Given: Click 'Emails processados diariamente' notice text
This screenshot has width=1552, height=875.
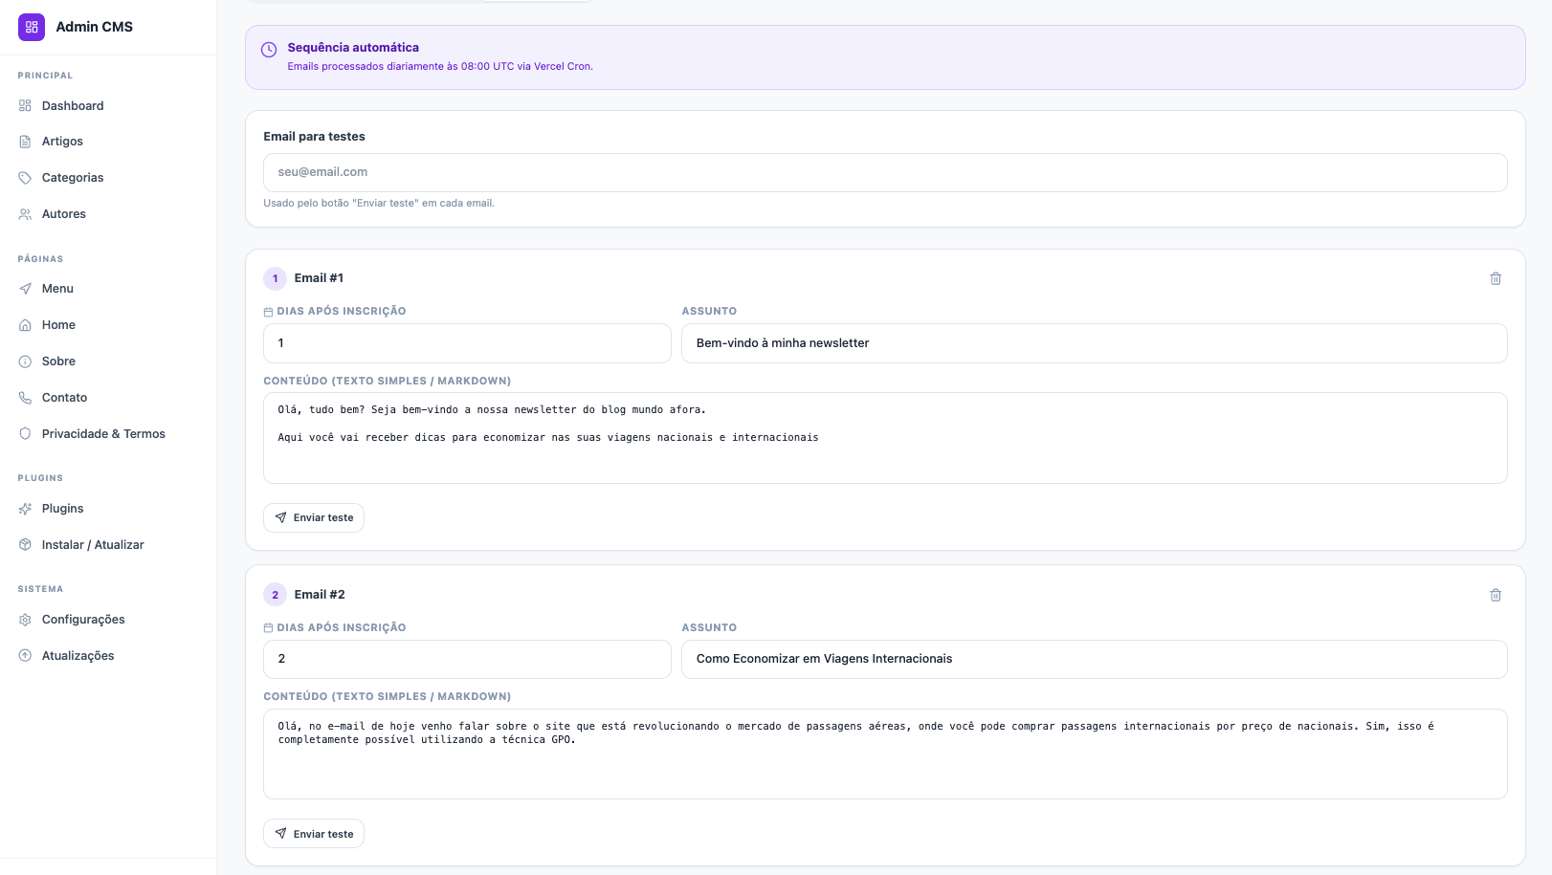Looking at the screenshot, I should click(x=440, y=67).
